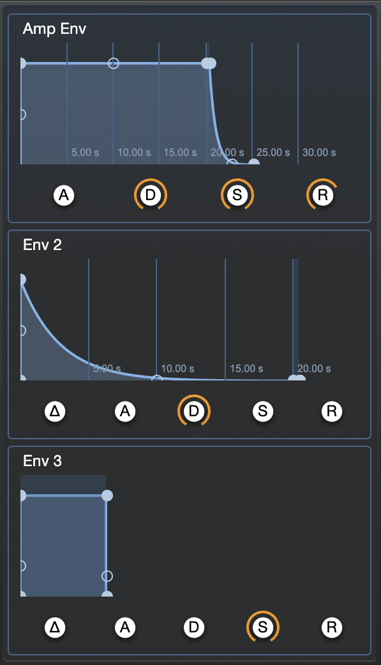Click the Env 3 Attack knob
381x665 pixels.
coord(125,627)
